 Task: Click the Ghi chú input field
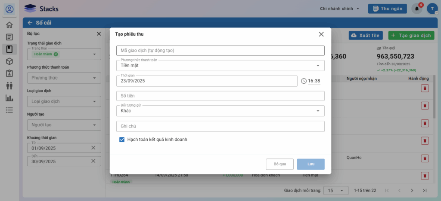pyautogui.click(x=220, y=126)
